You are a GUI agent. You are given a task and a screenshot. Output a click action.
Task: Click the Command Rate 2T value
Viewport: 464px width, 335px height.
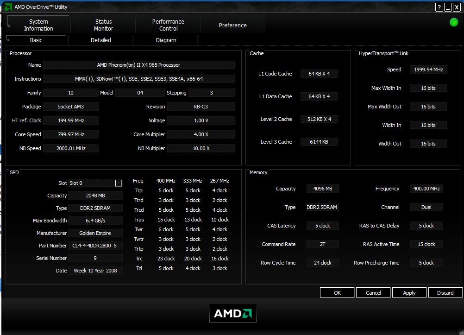click(x=323, y=244)
